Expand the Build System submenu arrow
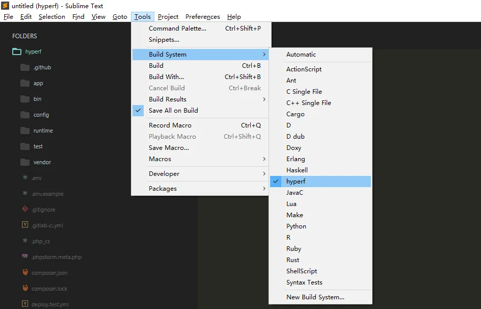This screenshot has width=481, height=309. [x=264, y=55]
